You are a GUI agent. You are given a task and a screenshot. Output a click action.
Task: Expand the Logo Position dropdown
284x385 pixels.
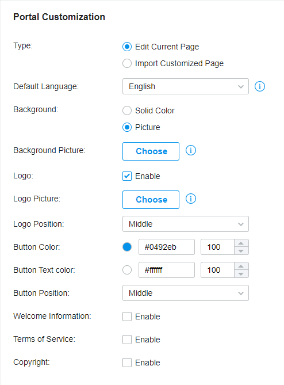pyautogui.click(x=186, y=224)
